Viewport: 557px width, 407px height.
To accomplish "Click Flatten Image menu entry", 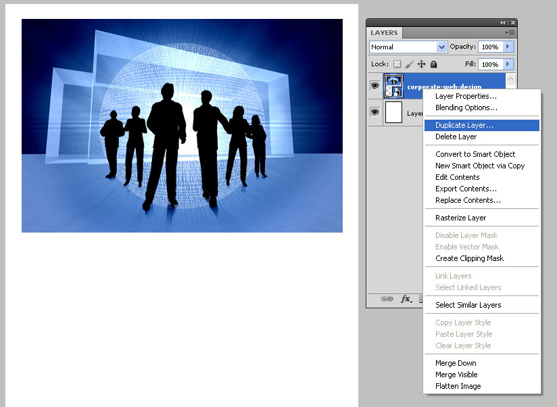I will point(458,386).
